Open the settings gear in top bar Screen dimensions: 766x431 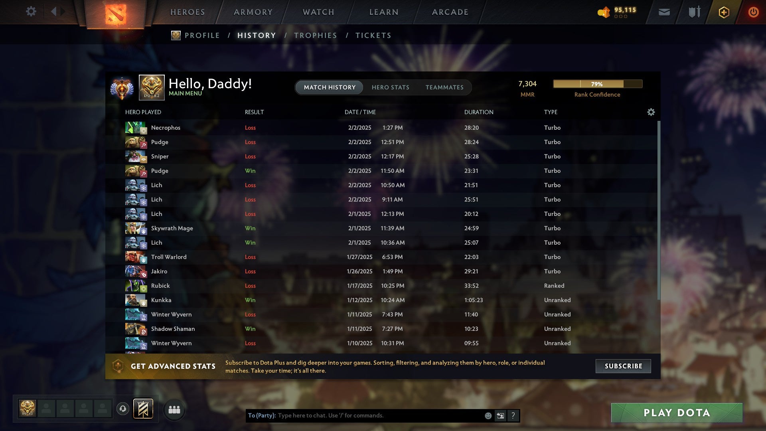click(x=31, y=12)
